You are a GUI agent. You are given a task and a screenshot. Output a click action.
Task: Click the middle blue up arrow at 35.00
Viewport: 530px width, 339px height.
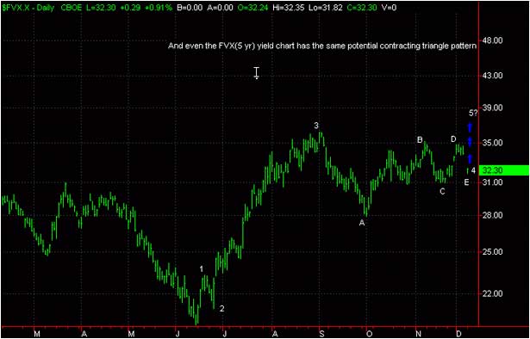pyautogui.click(x=470, y=142)
